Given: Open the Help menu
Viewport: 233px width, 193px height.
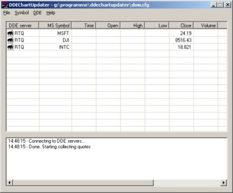Looking at the screenshot, I should 51,13.
